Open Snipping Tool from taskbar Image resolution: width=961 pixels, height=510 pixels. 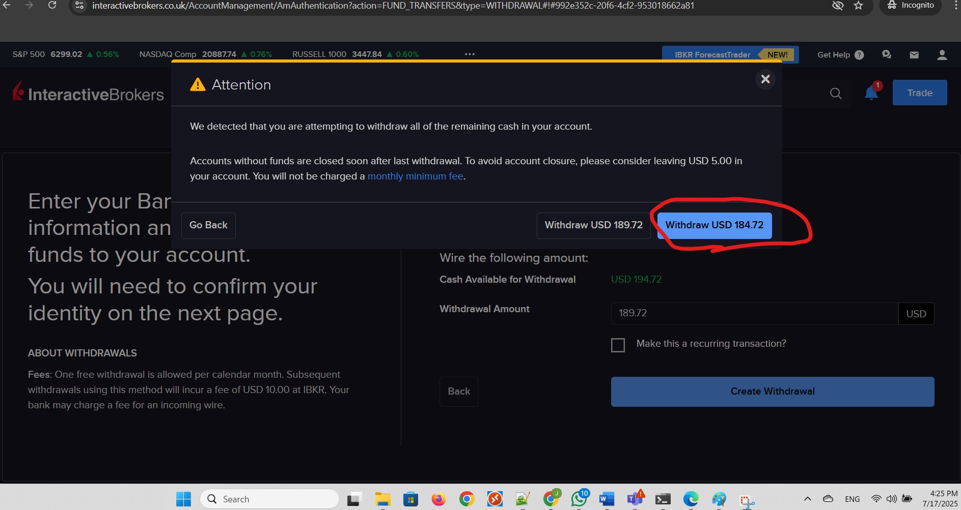pos(747,501)
